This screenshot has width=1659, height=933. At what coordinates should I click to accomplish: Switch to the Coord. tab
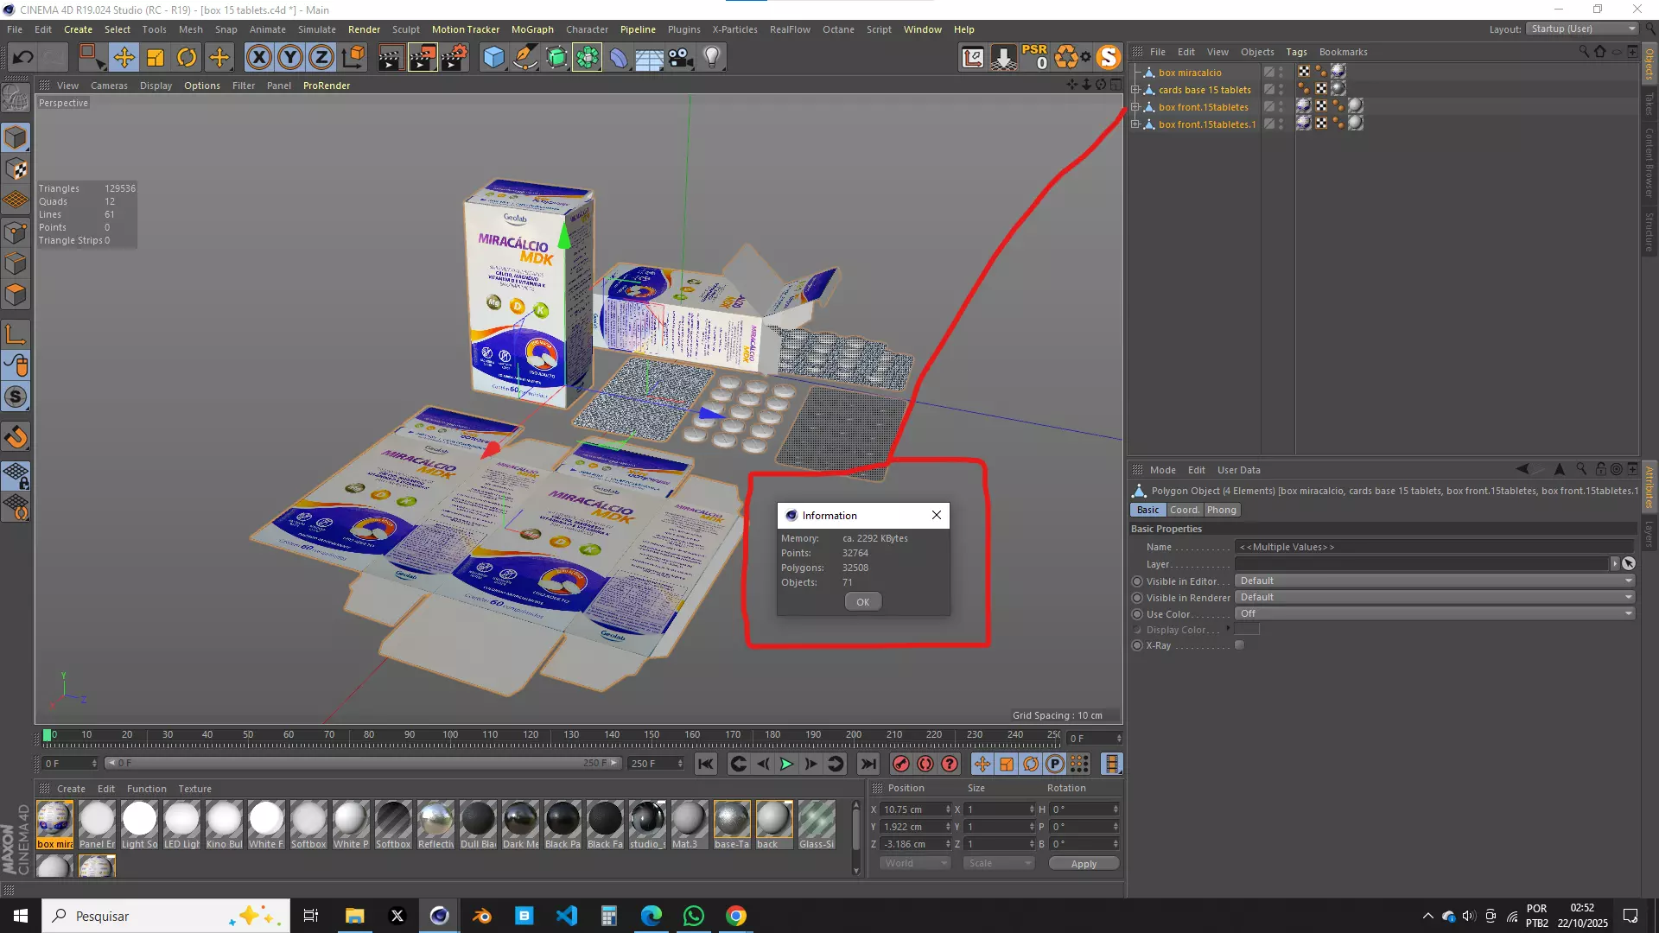pyautogui.click(x=1184, y=510)
